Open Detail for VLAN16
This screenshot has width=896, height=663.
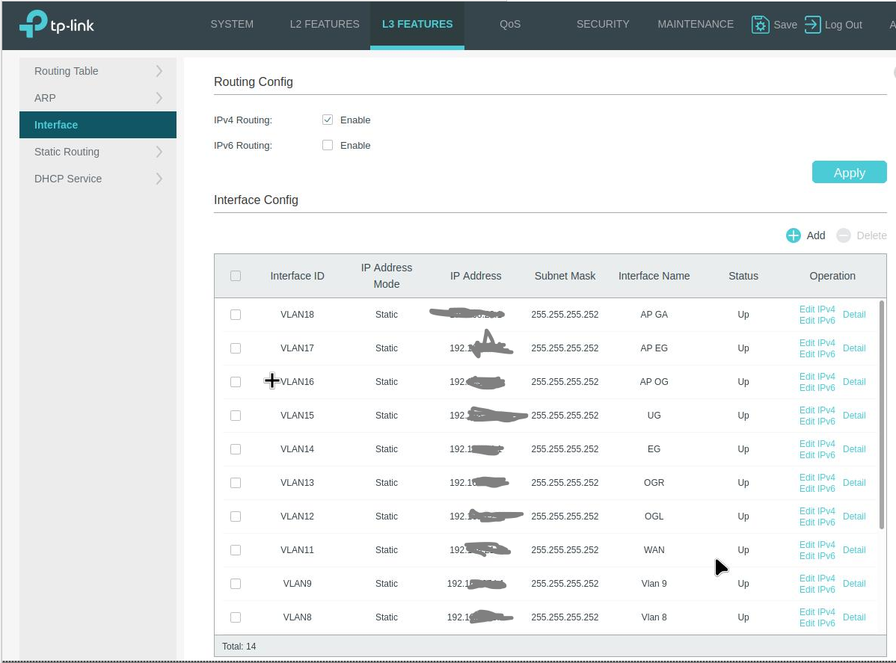[854, 382]
